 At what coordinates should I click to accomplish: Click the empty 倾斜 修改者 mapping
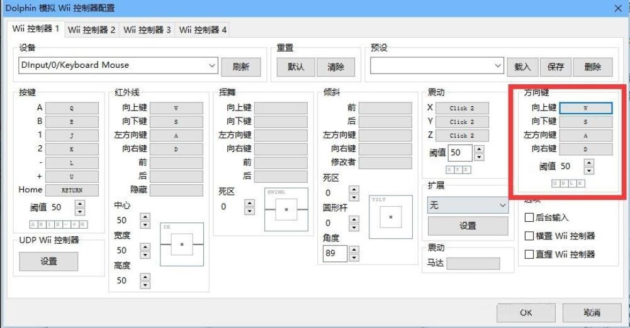(x=385, y=163)
